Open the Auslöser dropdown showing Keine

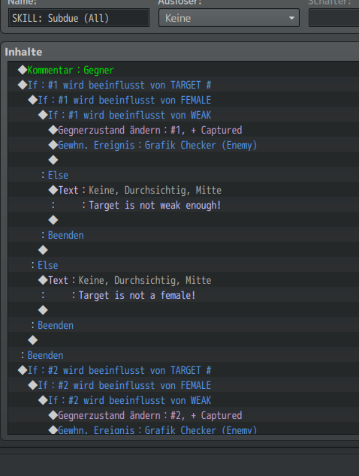(x=229, y=18)
